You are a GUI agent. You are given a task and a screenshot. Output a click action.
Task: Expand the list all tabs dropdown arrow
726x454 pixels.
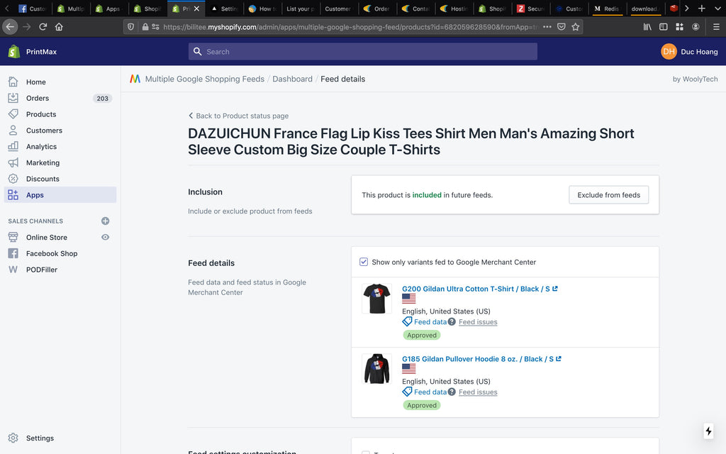click(717, 9)
